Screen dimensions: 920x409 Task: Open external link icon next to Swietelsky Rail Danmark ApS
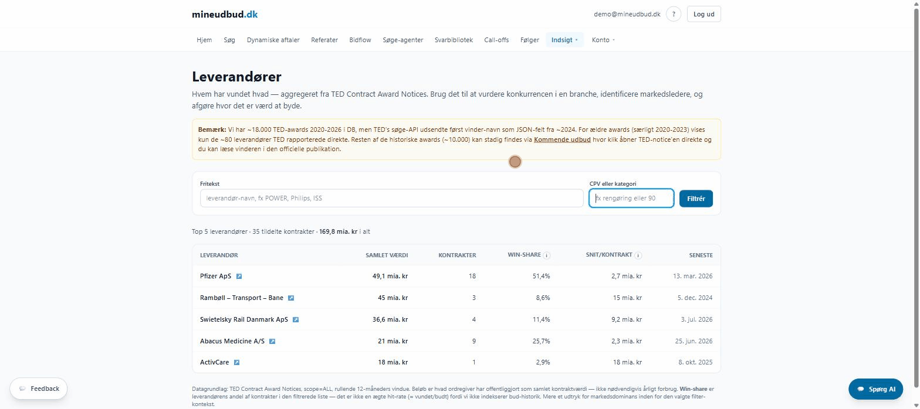point(296,319)
